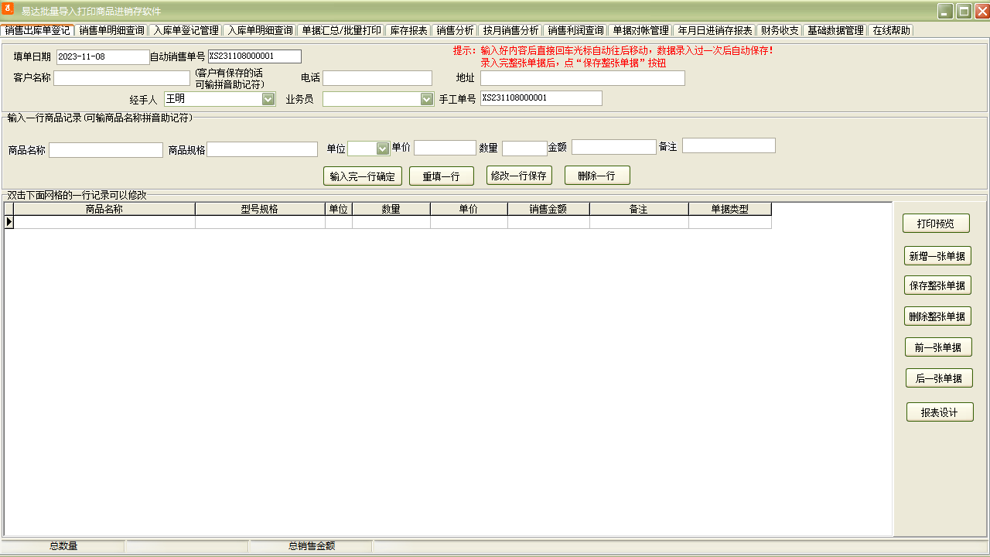The image size is (990, 557).
Task: Go to 前一张单据
Action: coord(938,347)
